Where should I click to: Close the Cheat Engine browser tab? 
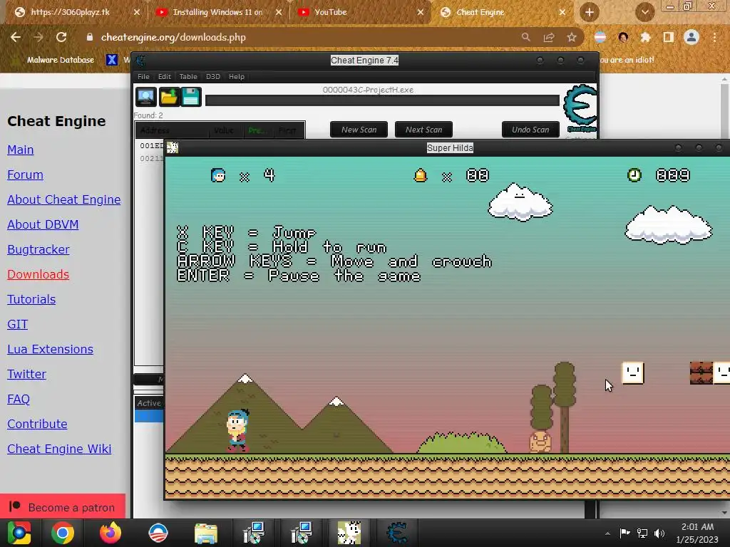[562, 12]
